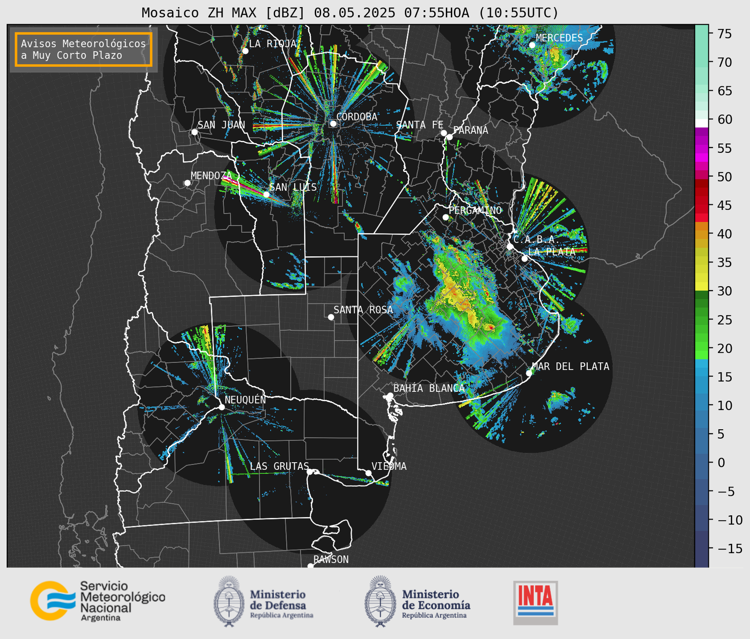Select the C.A.B.A. city dot
The image size is (750, 639).
(510, 246)
